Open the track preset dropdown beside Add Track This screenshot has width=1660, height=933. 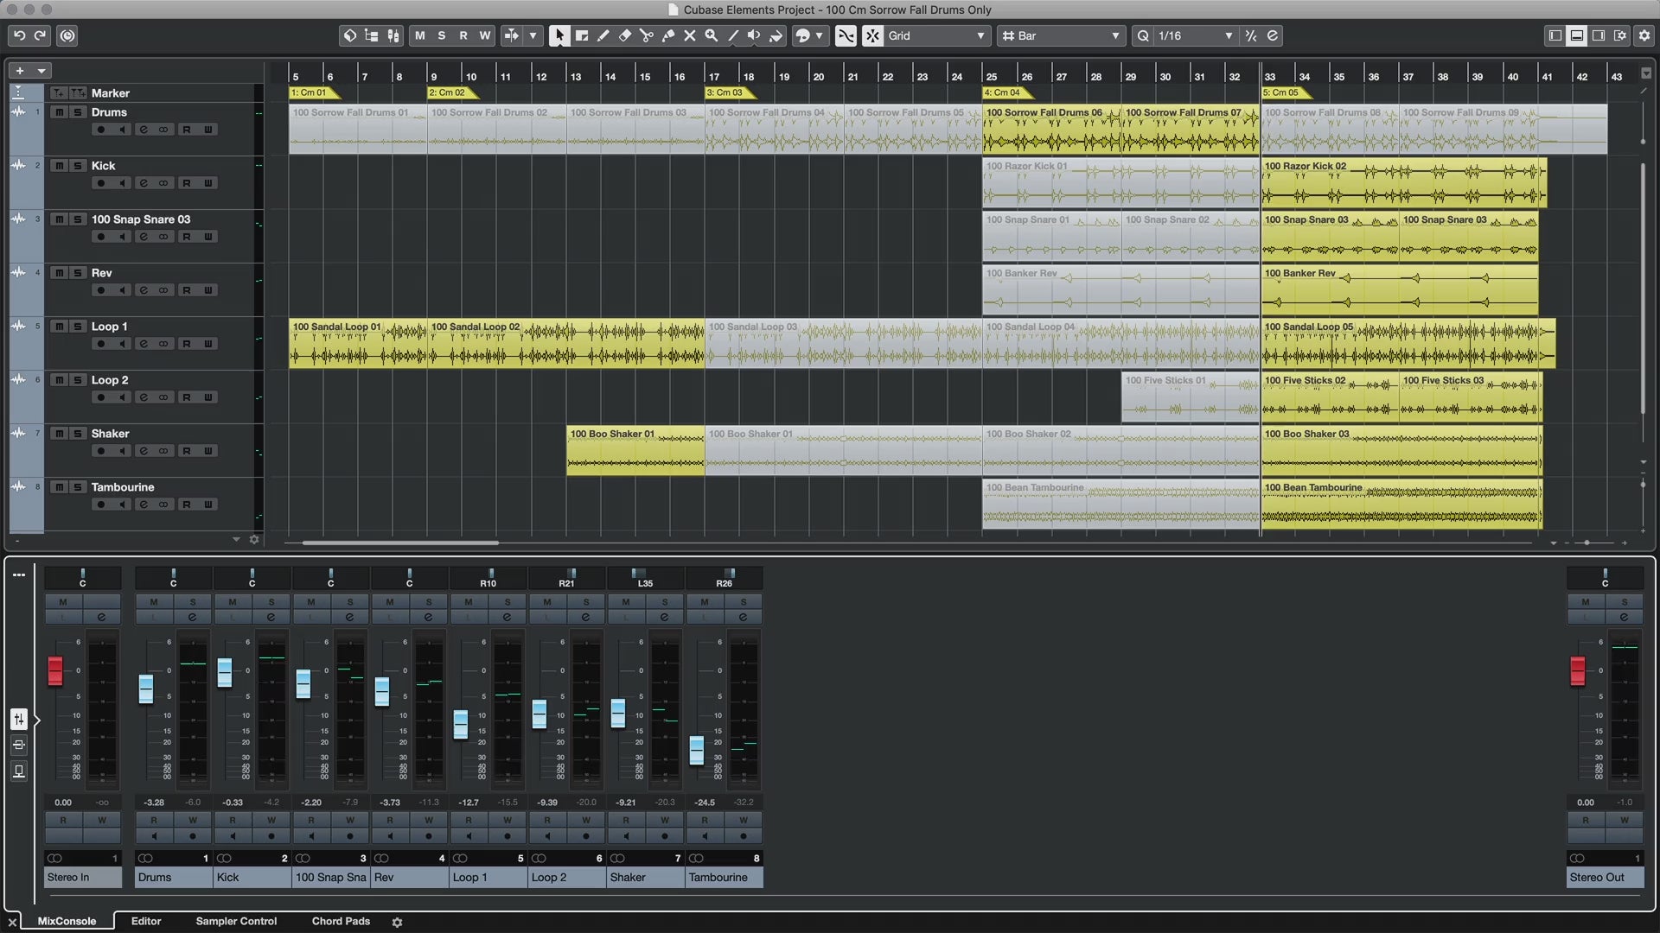[x=41, y=71]
